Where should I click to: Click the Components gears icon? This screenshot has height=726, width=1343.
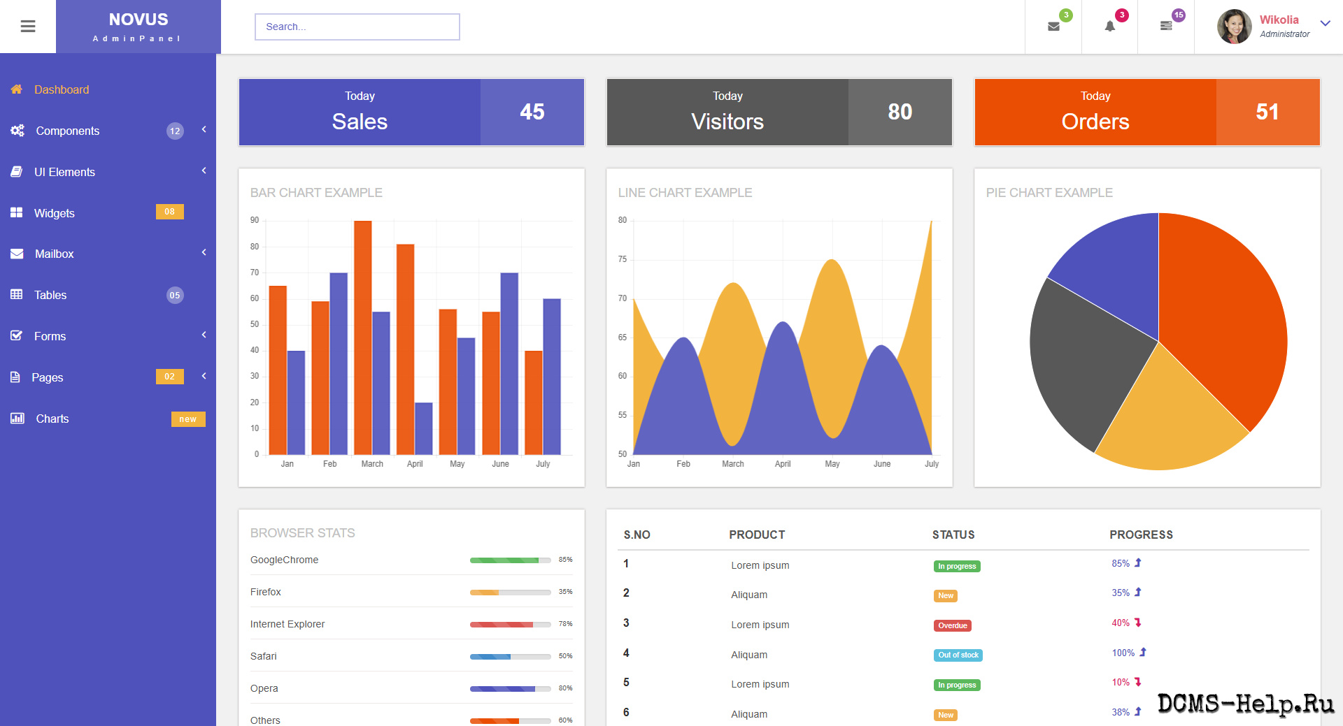point(17,131)
